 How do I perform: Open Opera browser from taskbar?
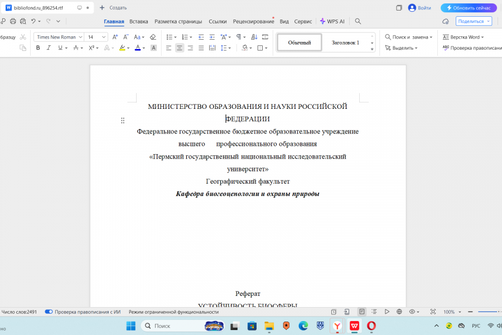(371, 326)
